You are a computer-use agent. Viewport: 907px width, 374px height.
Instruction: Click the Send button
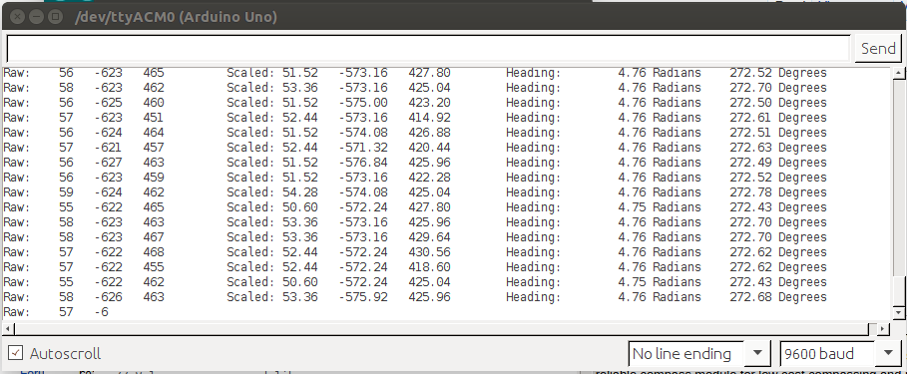[877, 49]
